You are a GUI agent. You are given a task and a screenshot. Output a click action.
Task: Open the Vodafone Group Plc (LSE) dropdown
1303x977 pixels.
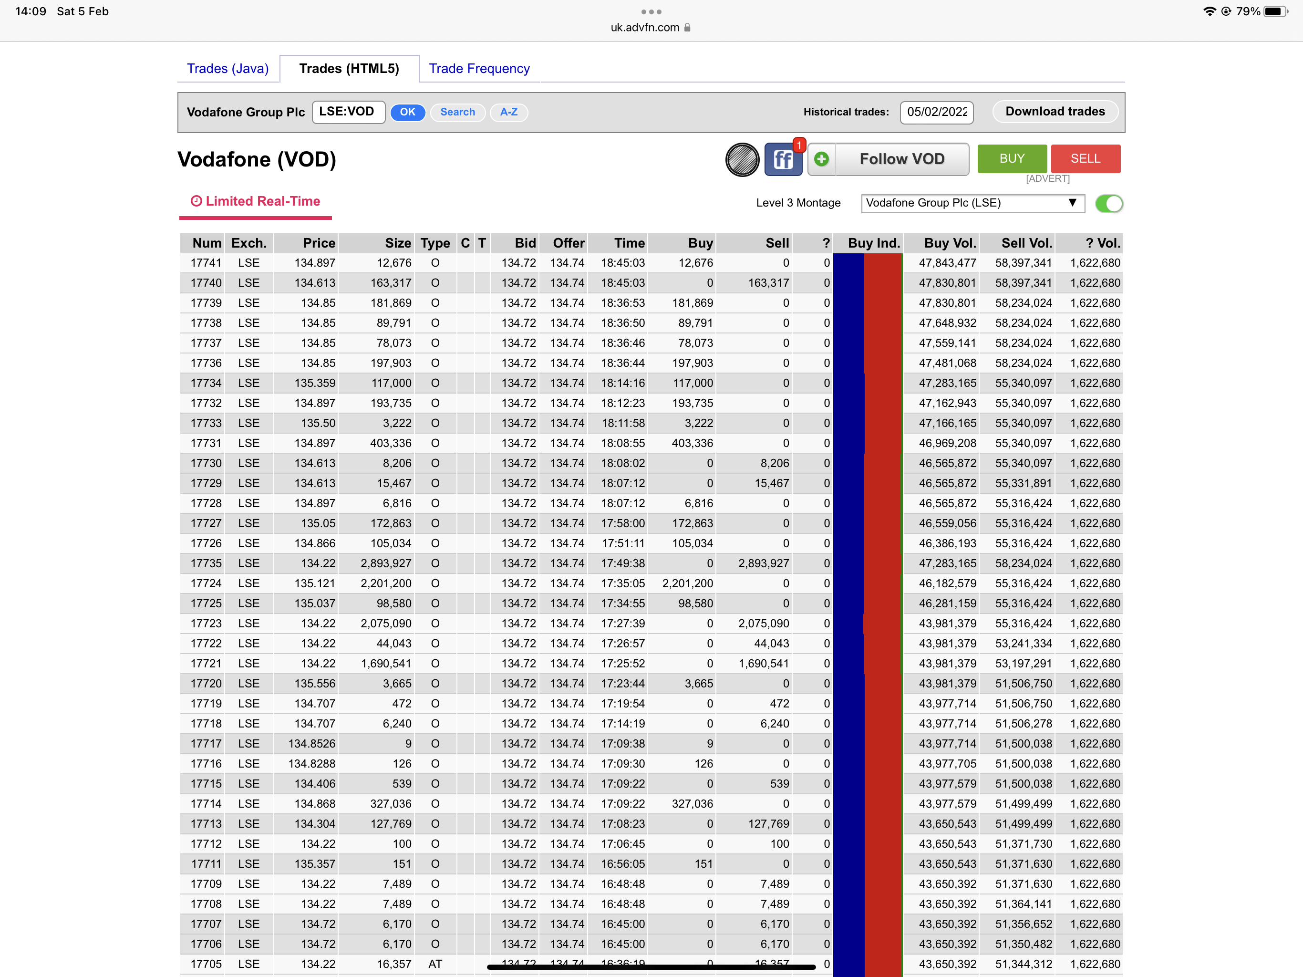click(x=972, y=203)
